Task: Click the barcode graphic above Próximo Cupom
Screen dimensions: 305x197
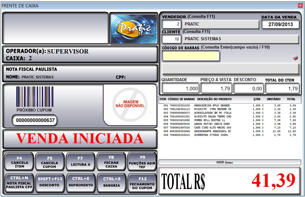Action: point(34,97)
